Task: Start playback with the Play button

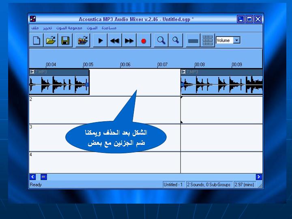Action: (100, 41)
